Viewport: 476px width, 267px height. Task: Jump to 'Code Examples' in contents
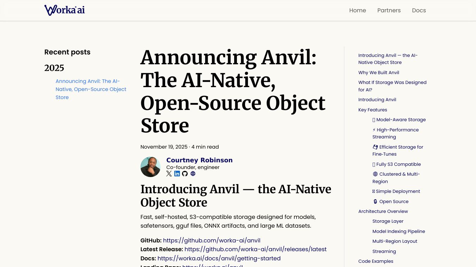376,261
